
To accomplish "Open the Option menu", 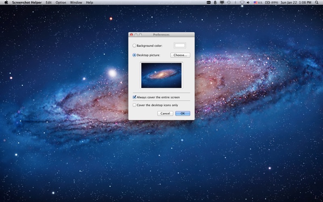I will pyautogui.click(x=61, y=2).
